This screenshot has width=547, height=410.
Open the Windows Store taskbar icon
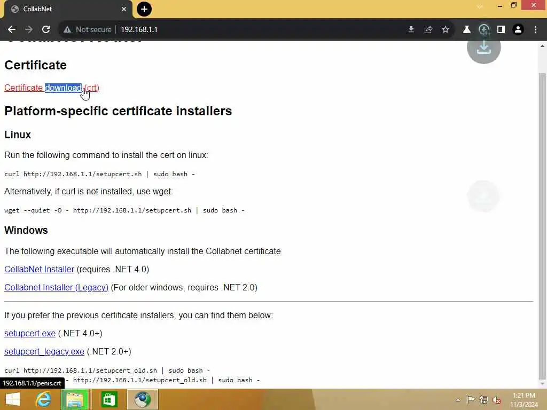tap(109, 399)
